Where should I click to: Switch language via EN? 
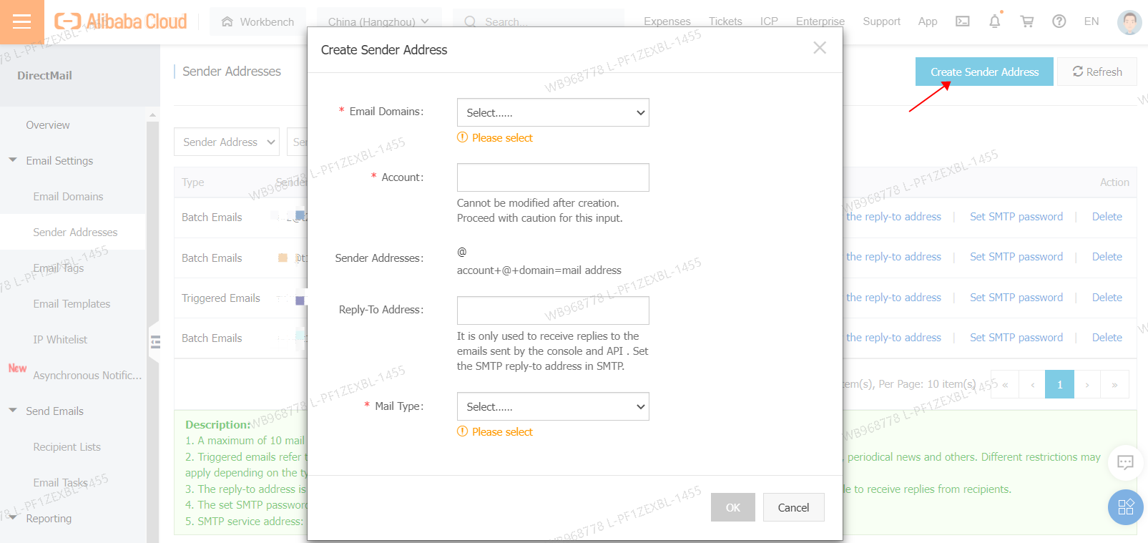[1091, 21]
